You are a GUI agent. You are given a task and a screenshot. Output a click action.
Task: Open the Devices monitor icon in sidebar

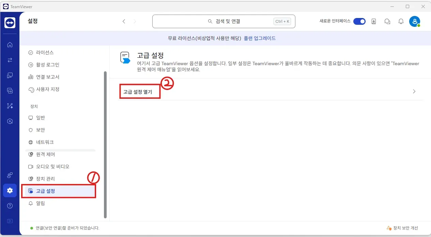click(10, 75)
